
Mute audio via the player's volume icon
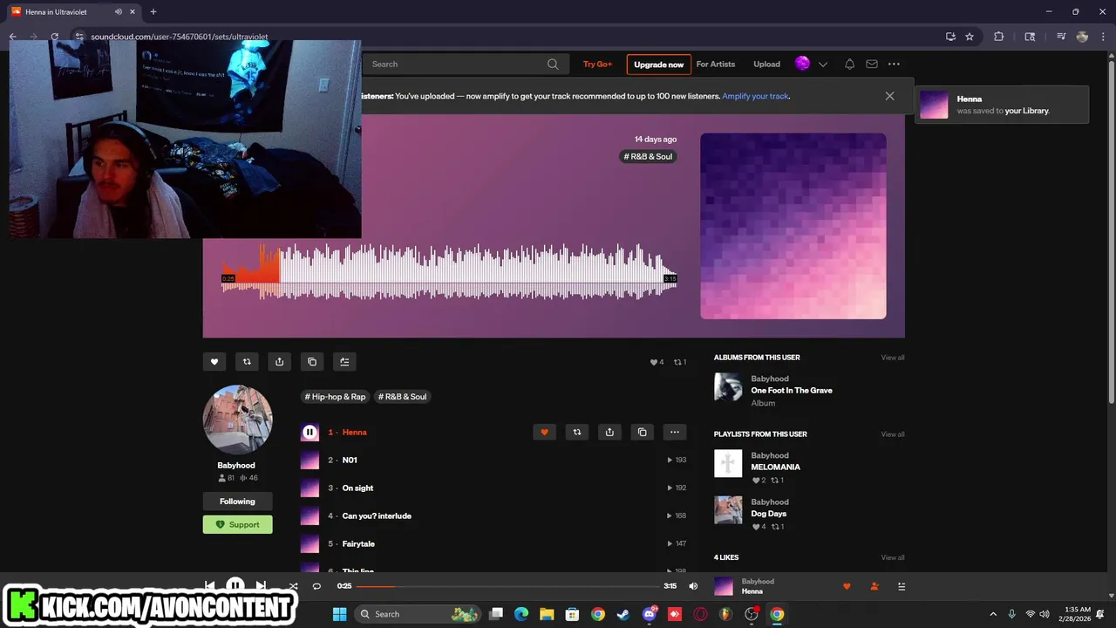[693, 586]
